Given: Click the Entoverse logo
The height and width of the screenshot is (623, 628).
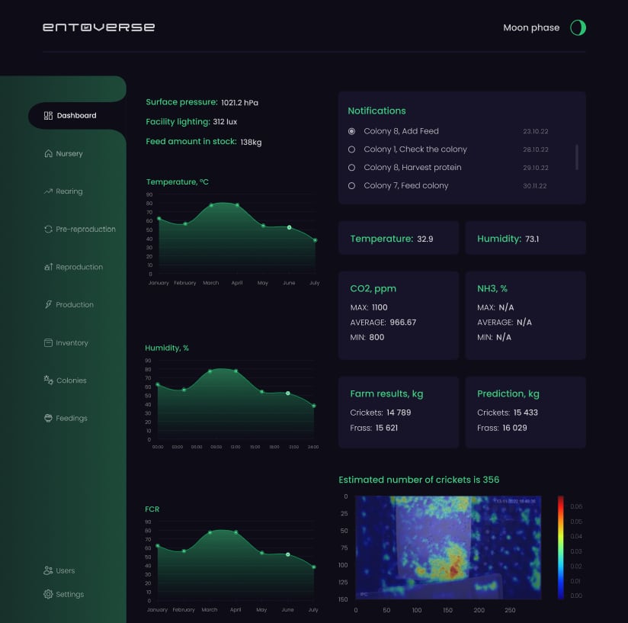Looking at the screenshot, I should coord(98,27).
